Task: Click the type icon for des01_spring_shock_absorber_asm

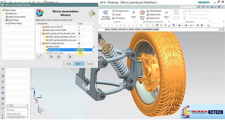Action: point(79,33)
